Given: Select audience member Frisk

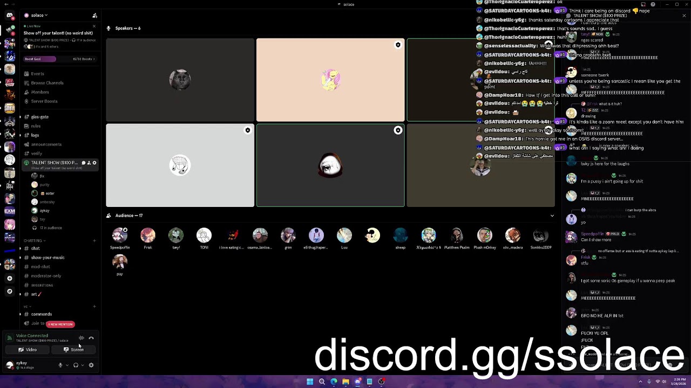Looking at the screenshot, I should 148,238.
